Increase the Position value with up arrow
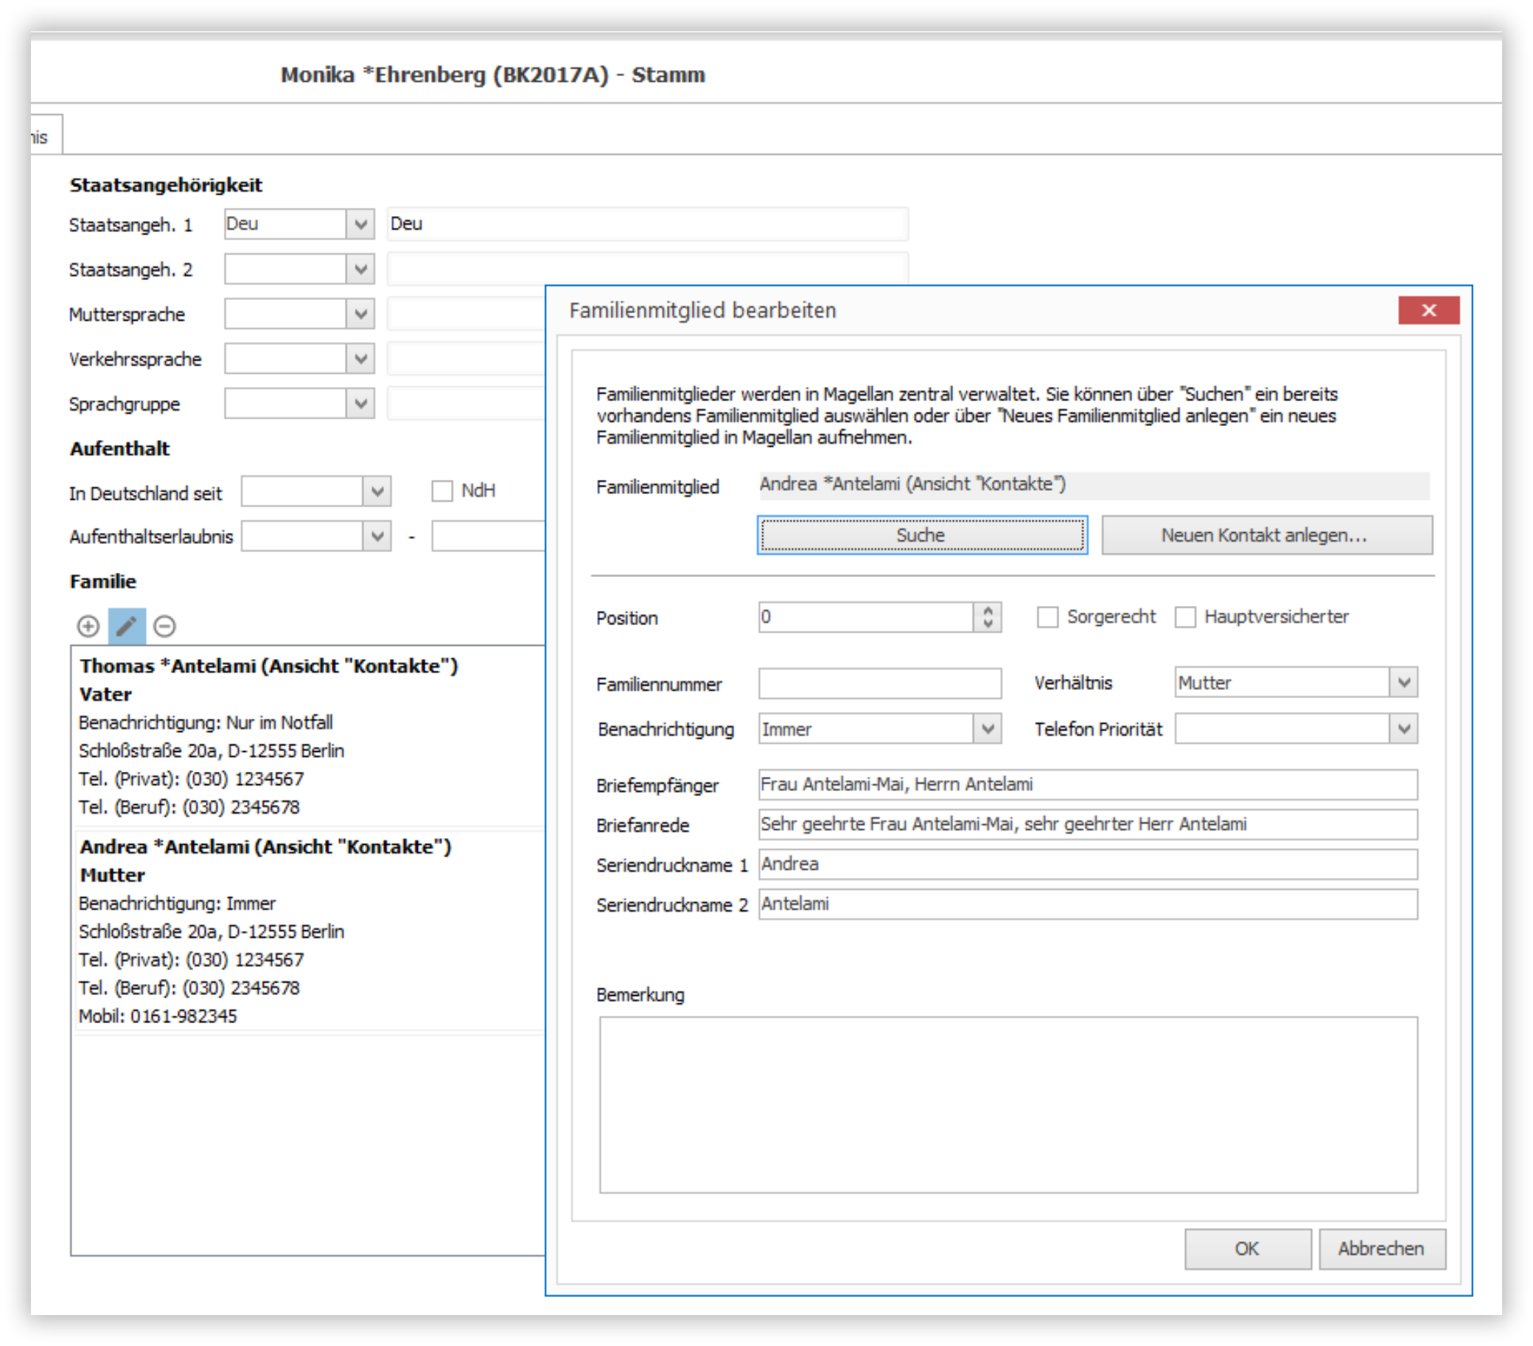 tap(988, 611)
